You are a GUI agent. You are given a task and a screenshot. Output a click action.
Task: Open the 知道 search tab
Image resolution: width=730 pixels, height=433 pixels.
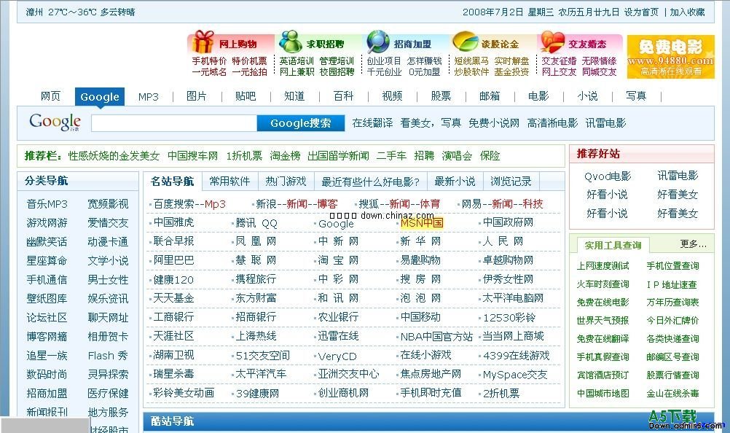tap(294, 96)
